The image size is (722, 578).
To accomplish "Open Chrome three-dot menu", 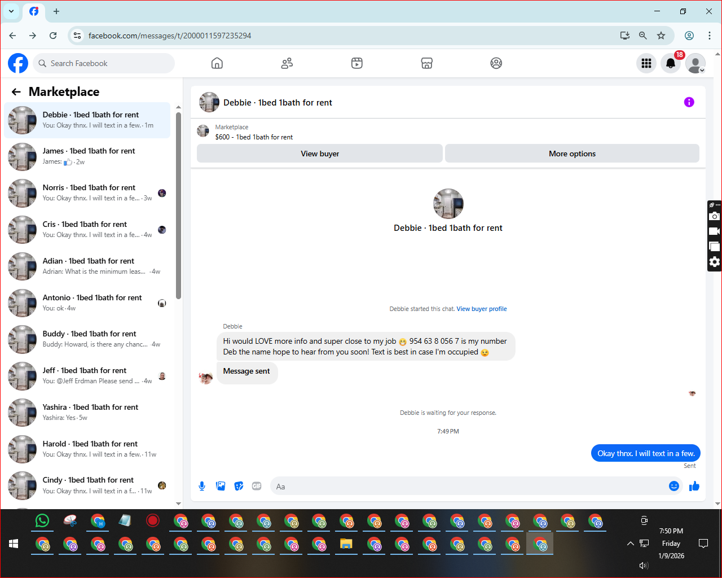I will pos(710,36).
